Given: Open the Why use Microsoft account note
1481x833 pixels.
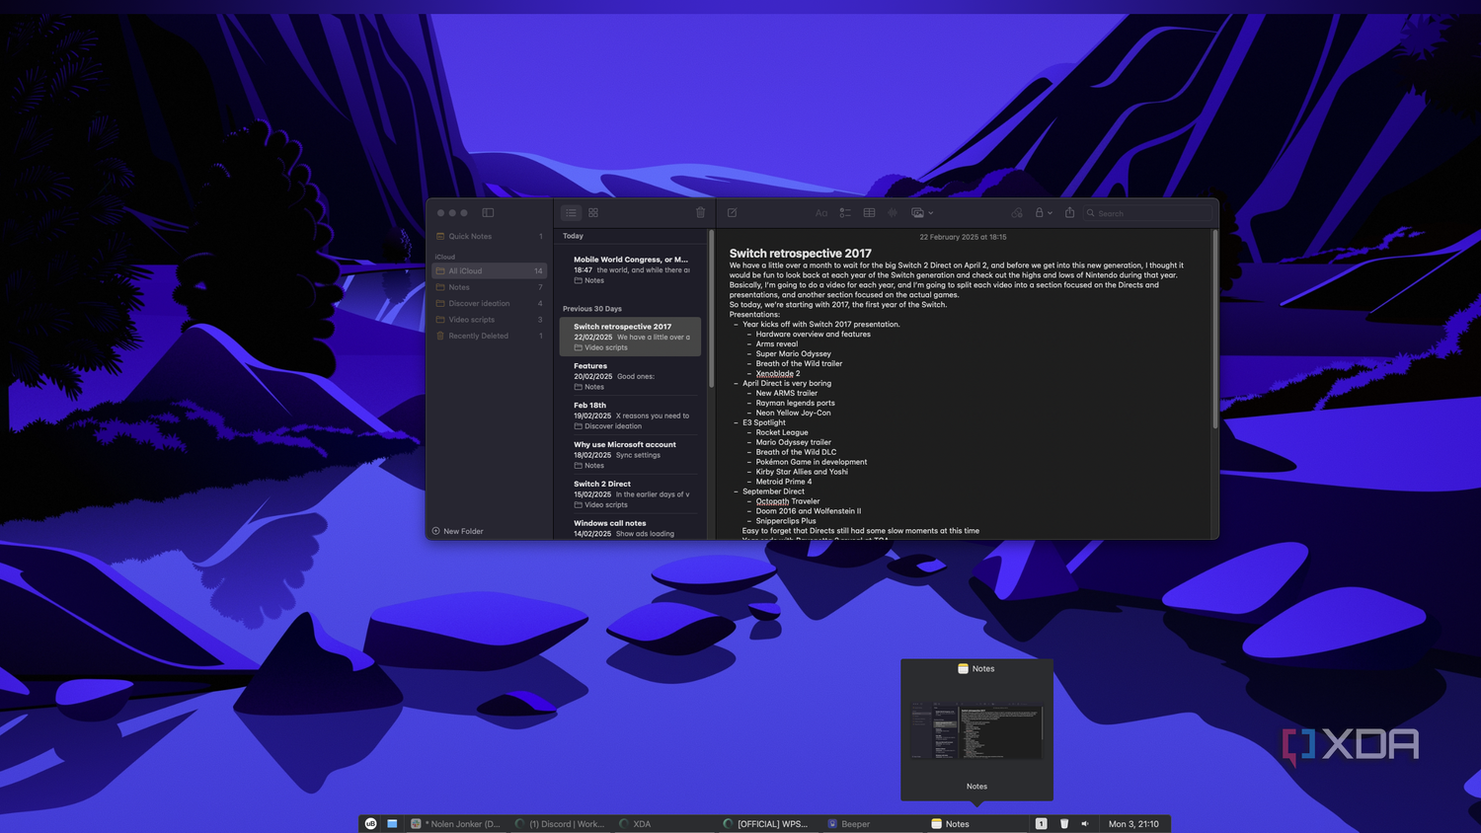Looking at the screenshot, I should (x=631, y=455).
